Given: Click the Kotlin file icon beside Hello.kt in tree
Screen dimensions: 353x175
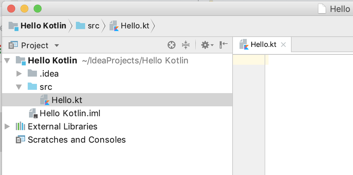Looking at the screenshot, I should [44, 100].
